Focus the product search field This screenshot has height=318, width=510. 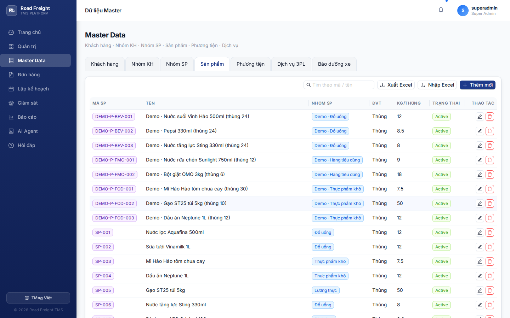pos(339,85)
